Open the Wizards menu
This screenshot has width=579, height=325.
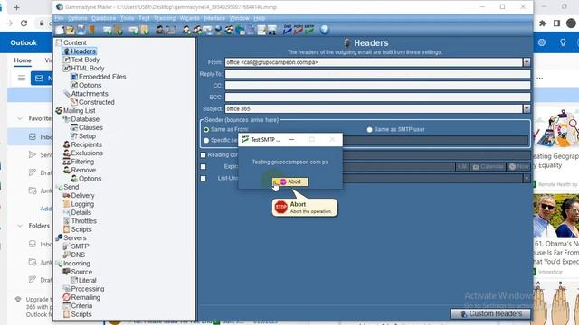pyautogui.click(x=189, y=18)
